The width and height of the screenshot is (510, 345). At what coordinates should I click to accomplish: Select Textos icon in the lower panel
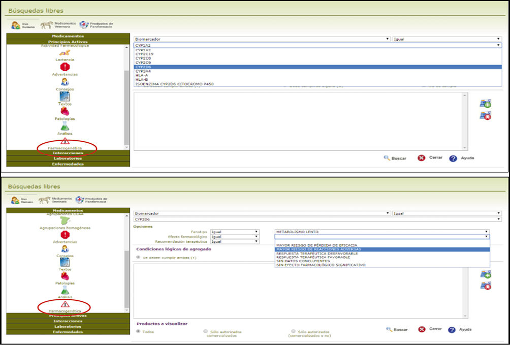(65, 262)
